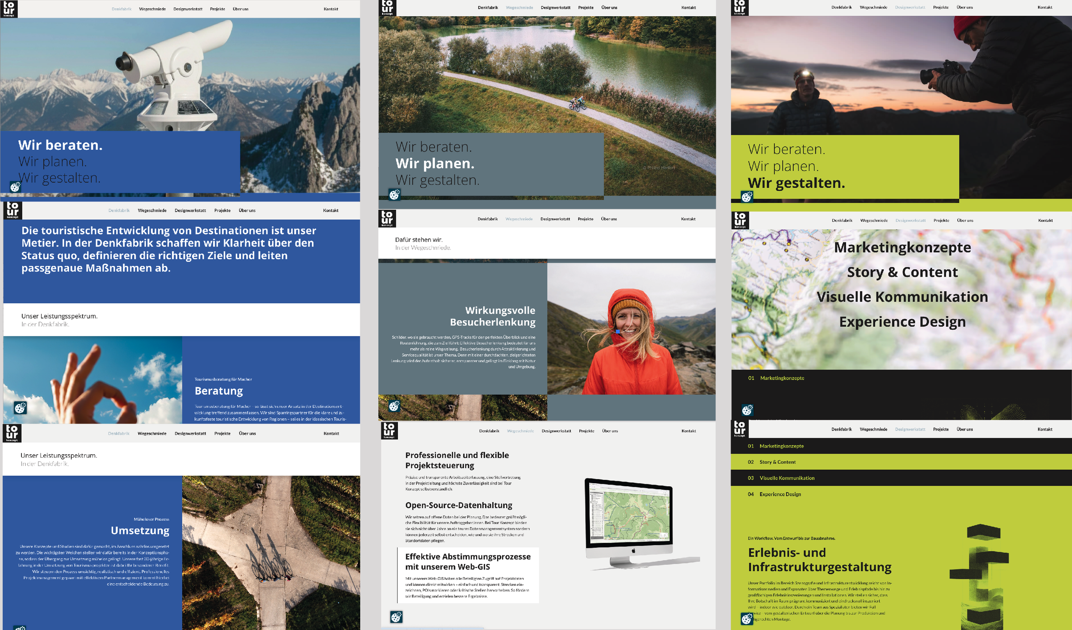Click the logo beside the 'Dafür stehen wir.' header
1072x630 pixels.
pyautogui.click(x=387, y=218)
